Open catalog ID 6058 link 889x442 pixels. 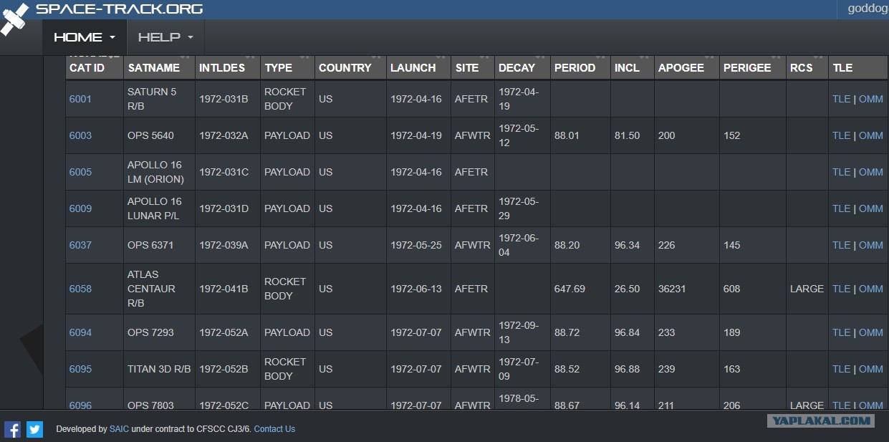80,289
